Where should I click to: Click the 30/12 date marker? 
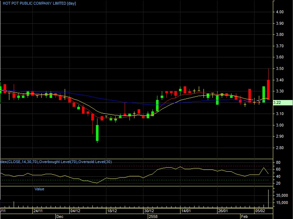[149, 211]
